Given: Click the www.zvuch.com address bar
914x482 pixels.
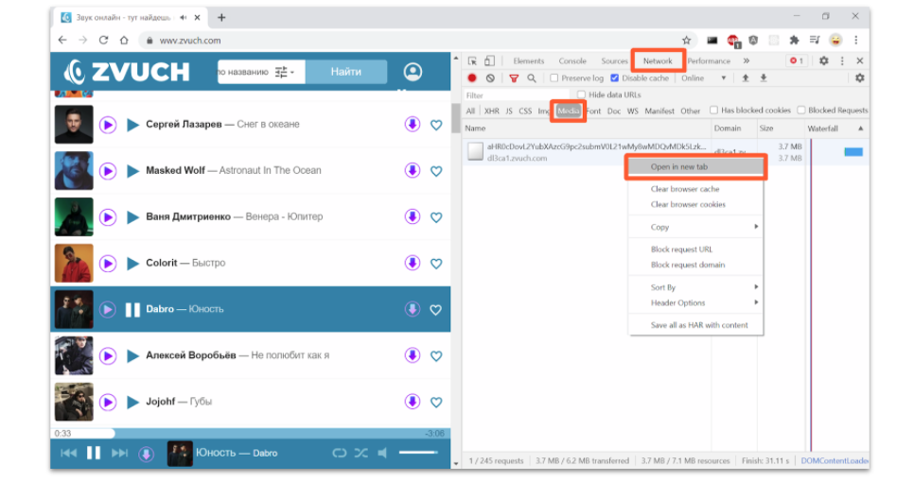Looking at the screenshot, I should tap(408, 40).
